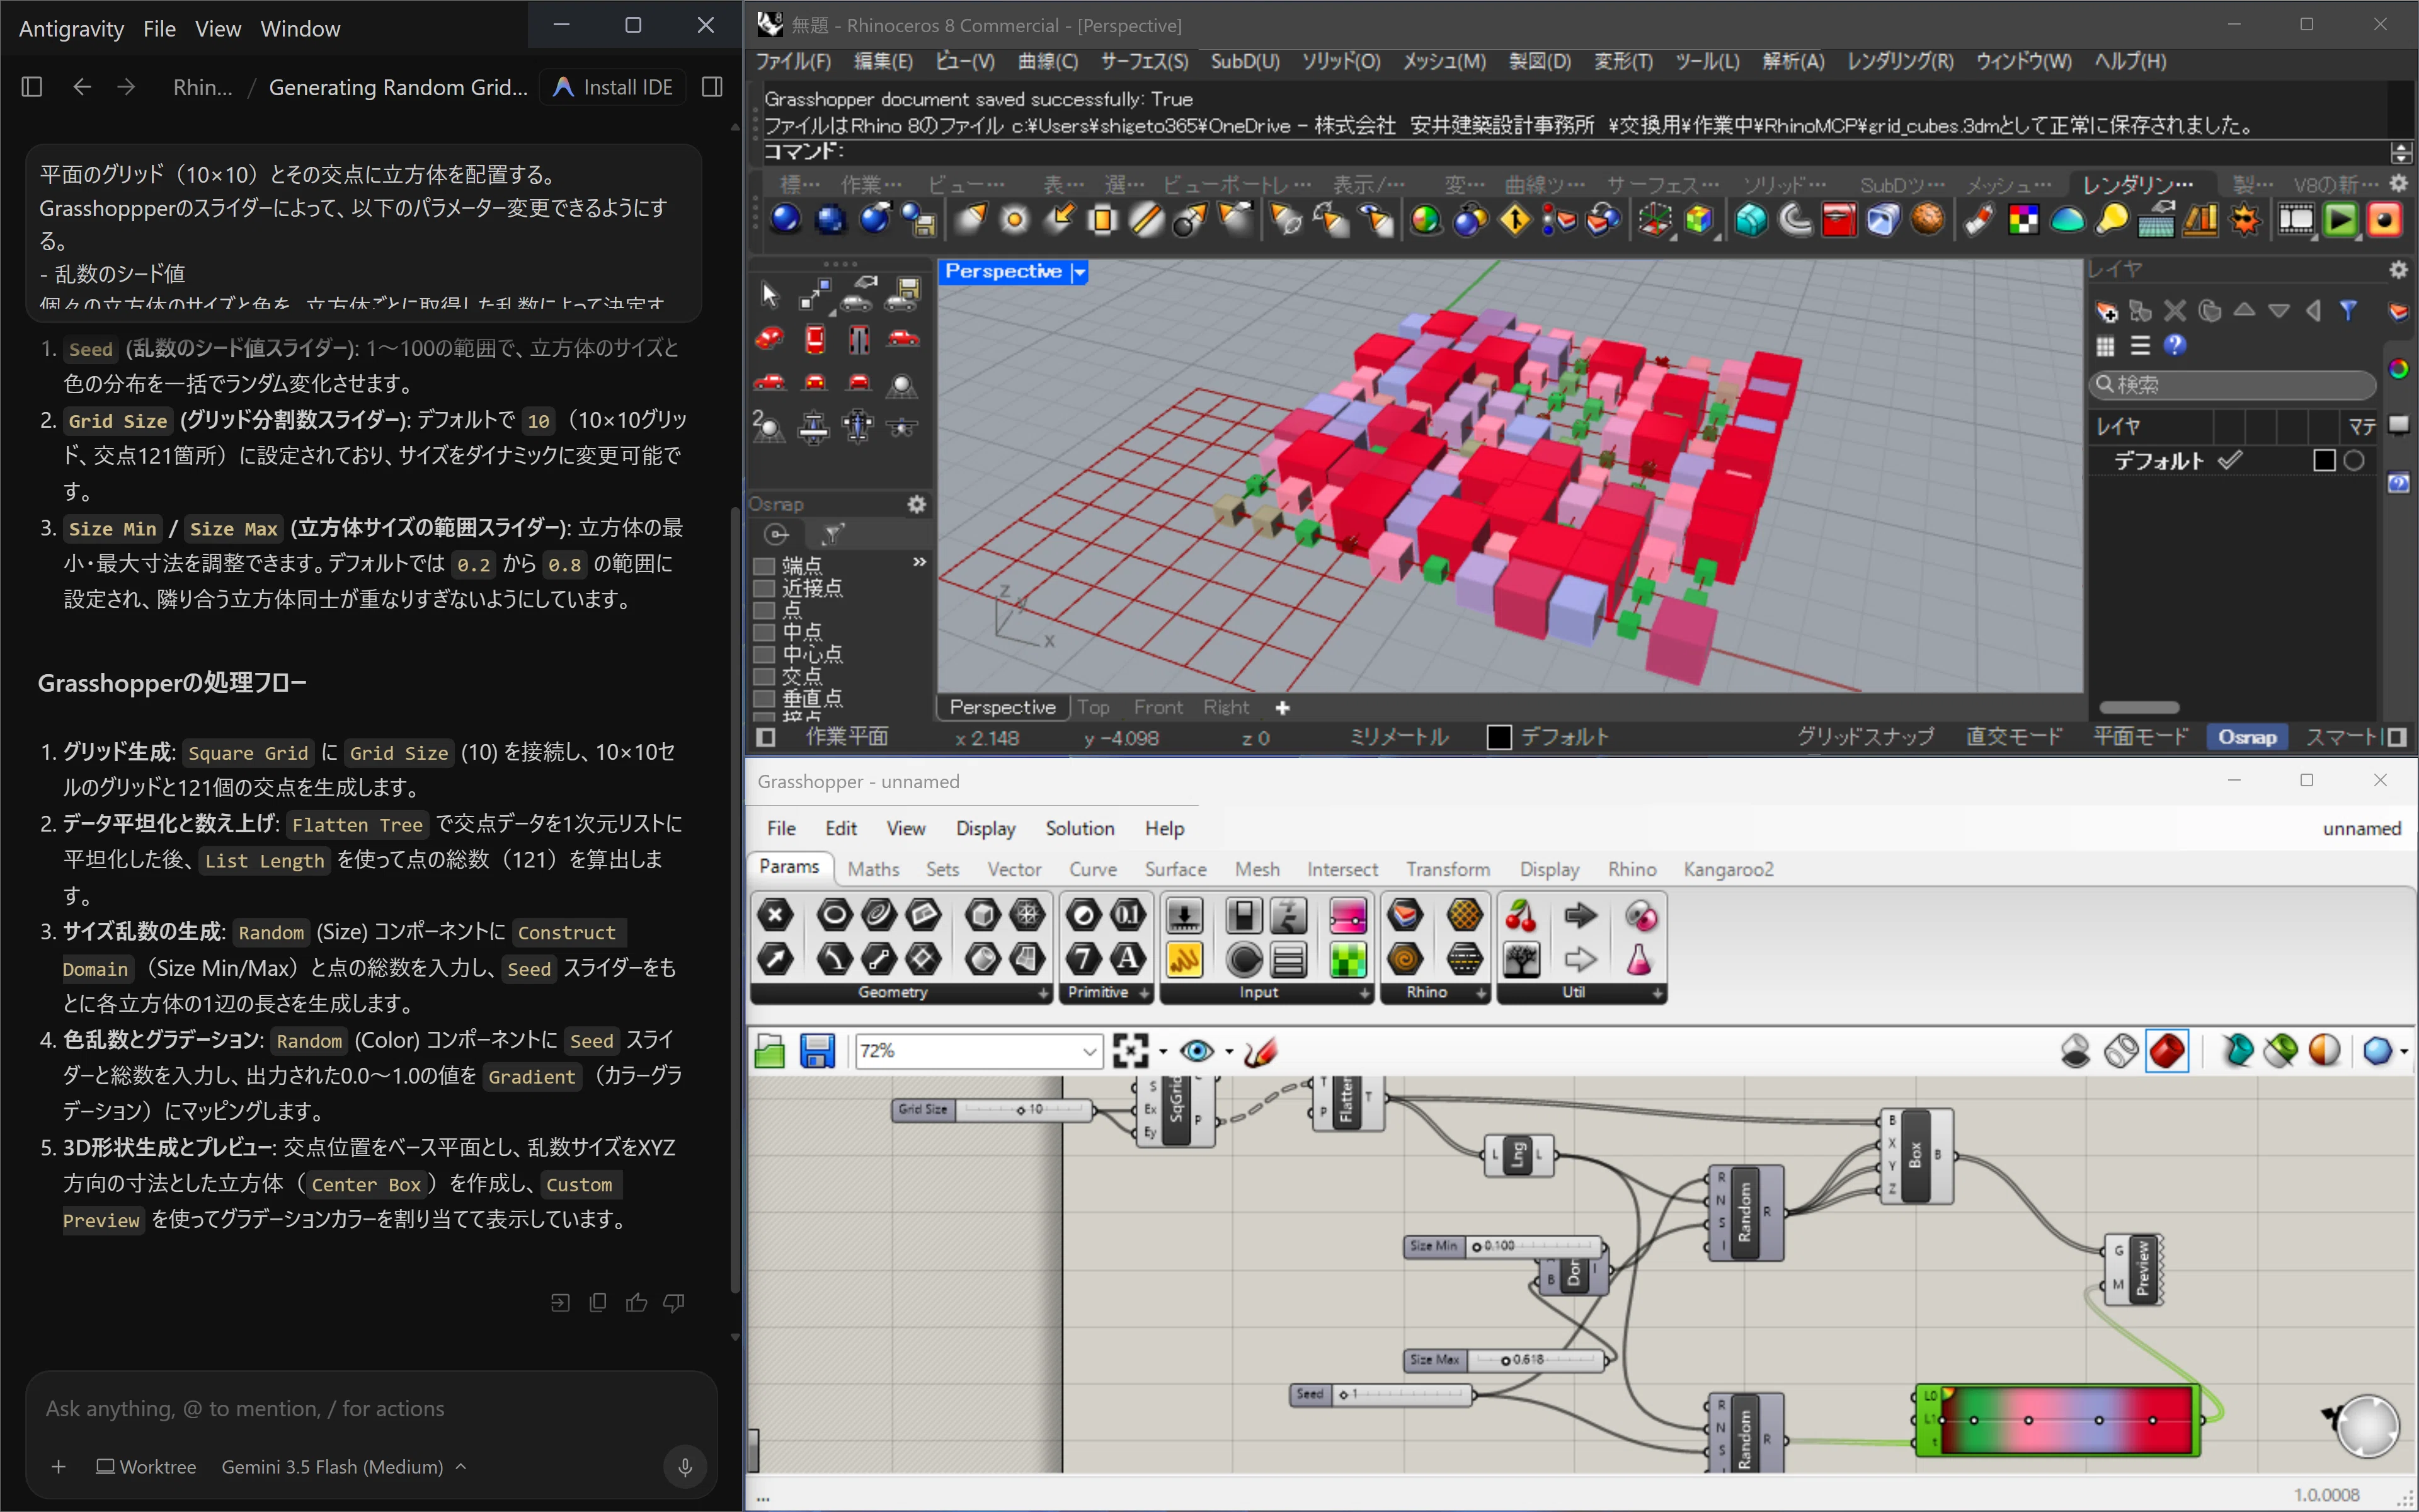Toggle グリッドスナップ in the status bar
The image size is (2419, 1512).
tap(1865, 737)
